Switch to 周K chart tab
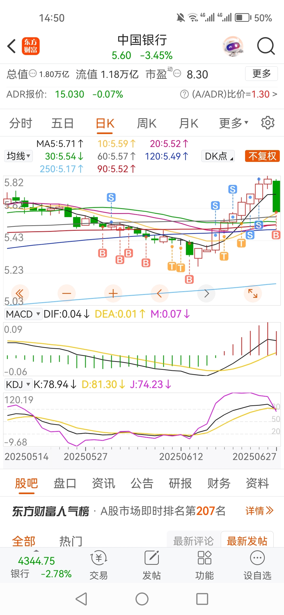284x615 pixels. pyautogui.click(x=147, y=123)
